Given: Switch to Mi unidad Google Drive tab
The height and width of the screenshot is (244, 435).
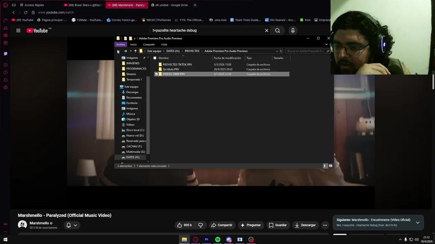Looking at the screenshot, I should pyautogui.click(x=170, y=5).
